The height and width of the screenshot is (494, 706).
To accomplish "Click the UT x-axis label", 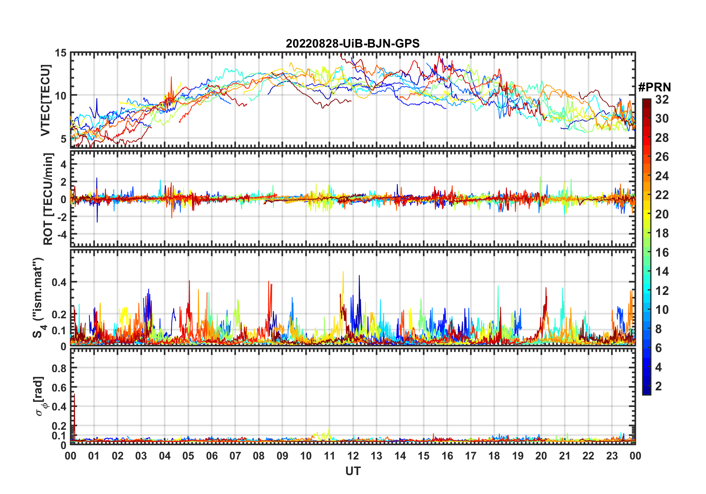I will (353, 471).
